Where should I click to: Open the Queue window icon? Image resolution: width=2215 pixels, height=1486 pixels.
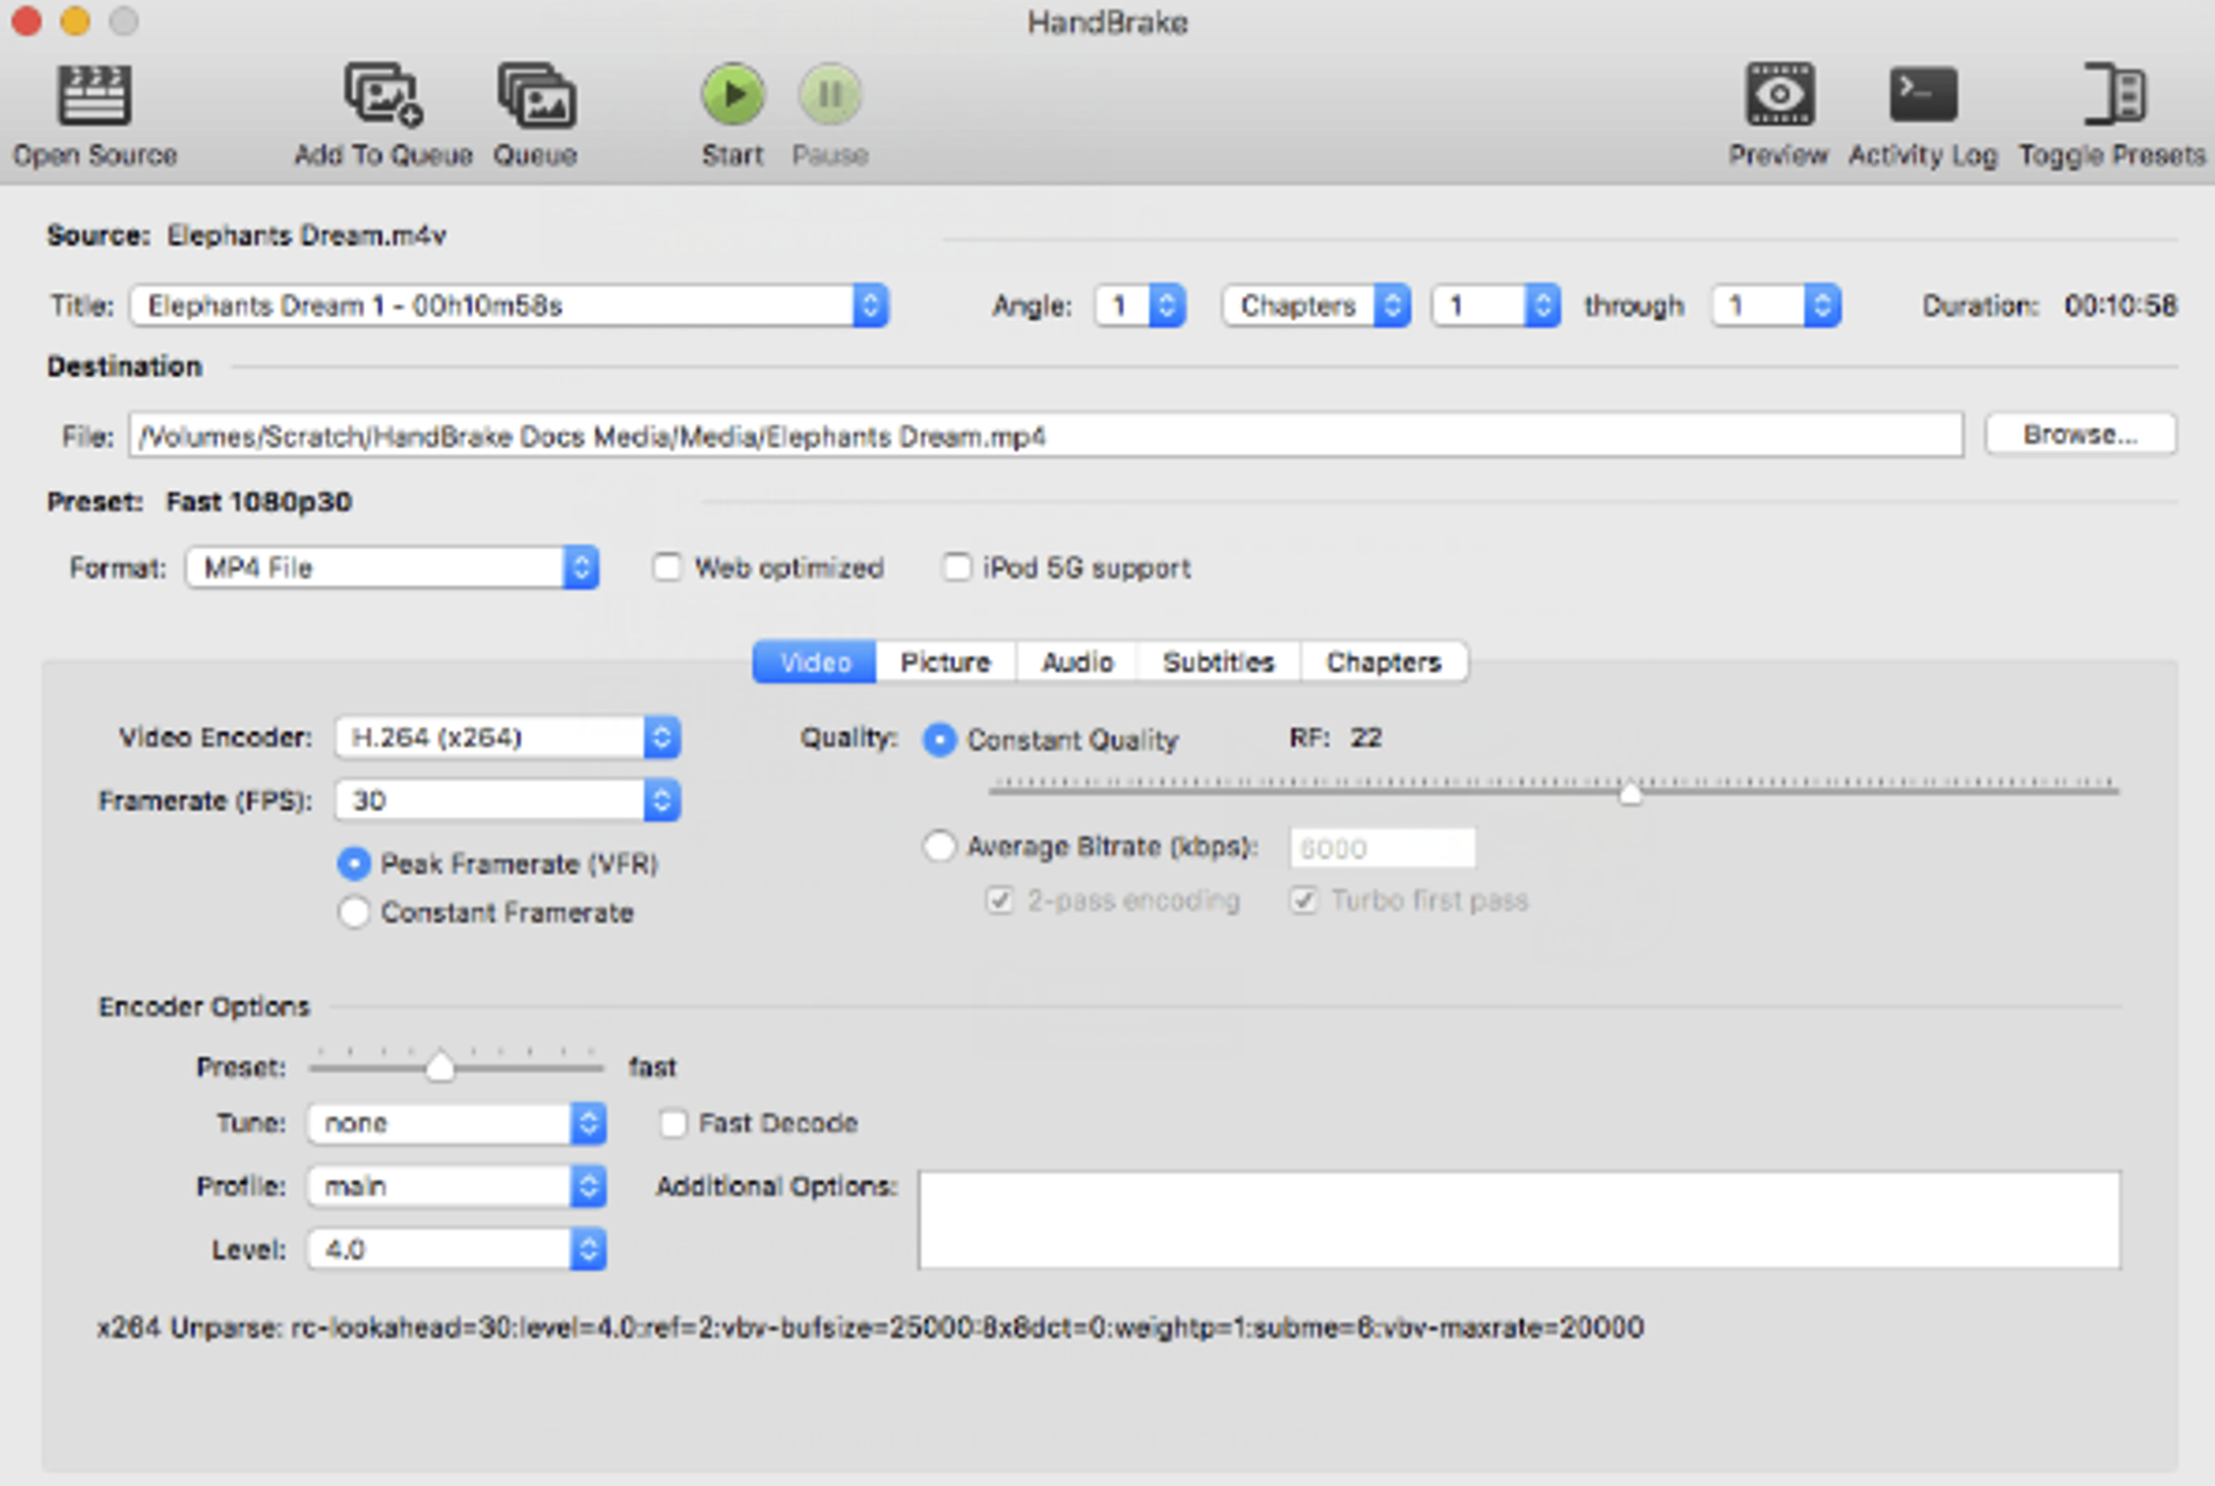pyautogui.click(x=537, y=95)
